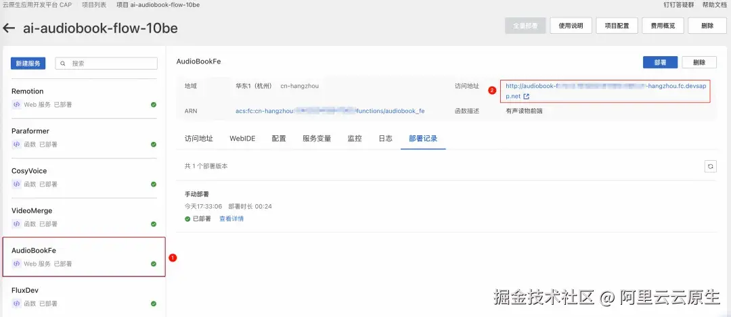
Task: Click external link icon after devsapp.net
Action: [x=527, y=97]
